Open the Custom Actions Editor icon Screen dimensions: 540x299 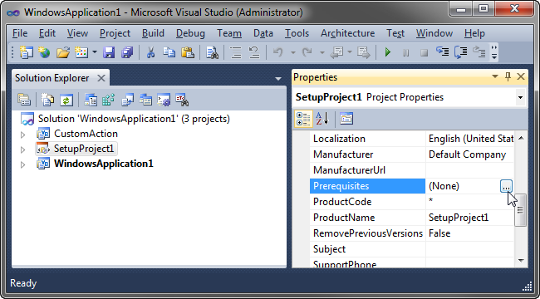tap(164, 100)
